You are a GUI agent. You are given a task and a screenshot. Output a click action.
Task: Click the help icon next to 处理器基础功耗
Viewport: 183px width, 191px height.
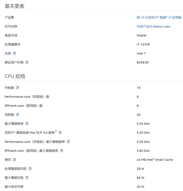[30, 169]
